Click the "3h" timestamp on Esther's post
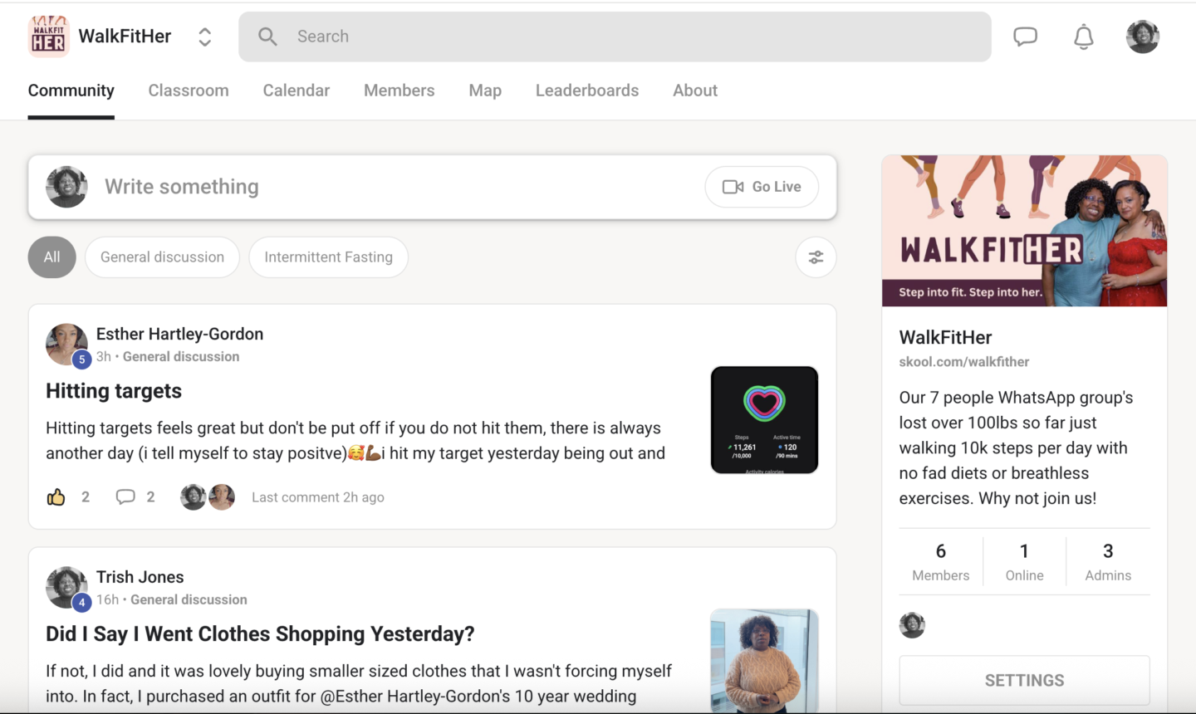 click(104, 357)
